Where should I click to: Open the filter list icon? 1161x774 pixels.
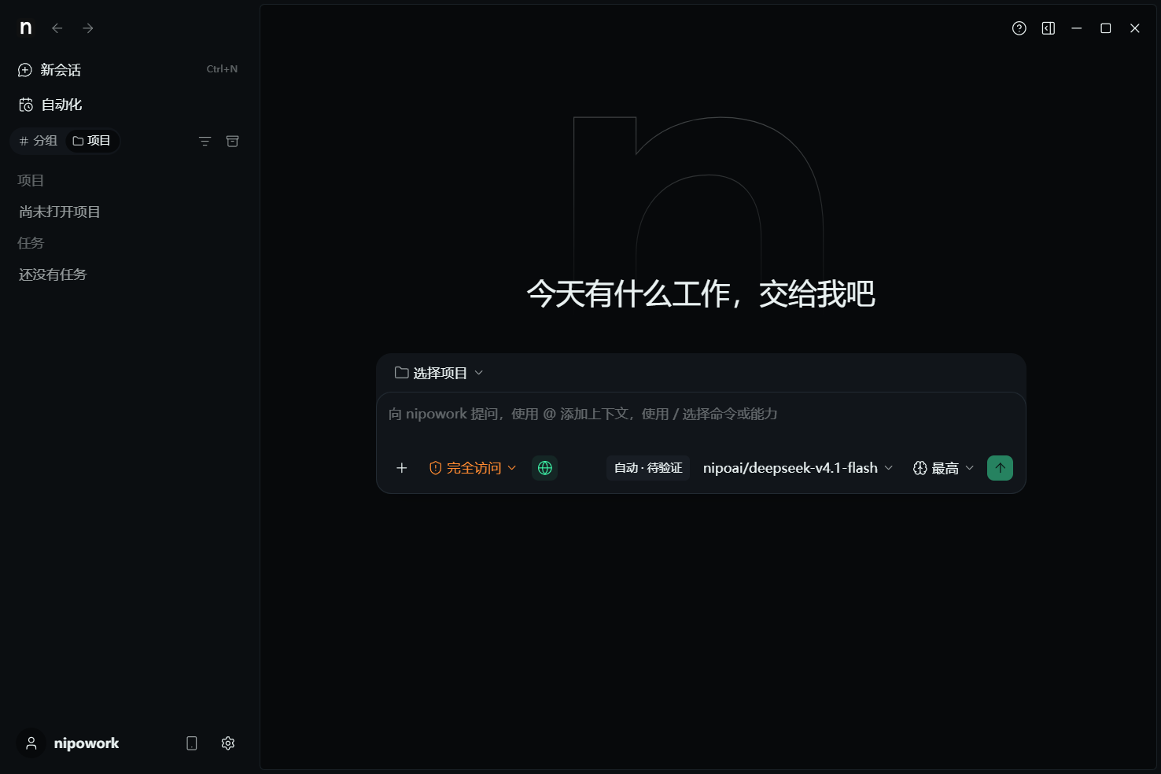point(205,142)
